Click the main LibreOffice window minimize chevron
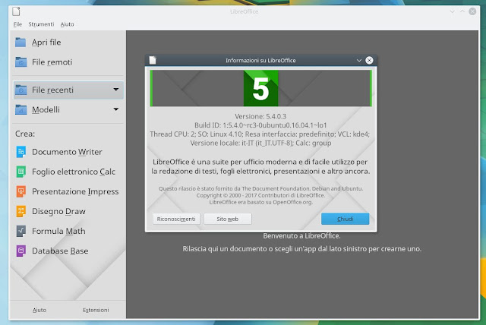The width and height of the screenshot is (486, 325). pos(453,11)
